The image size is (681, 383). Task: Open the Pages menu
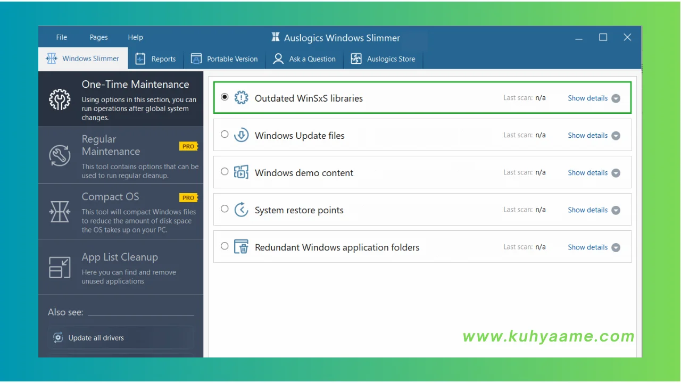(98, 37)
